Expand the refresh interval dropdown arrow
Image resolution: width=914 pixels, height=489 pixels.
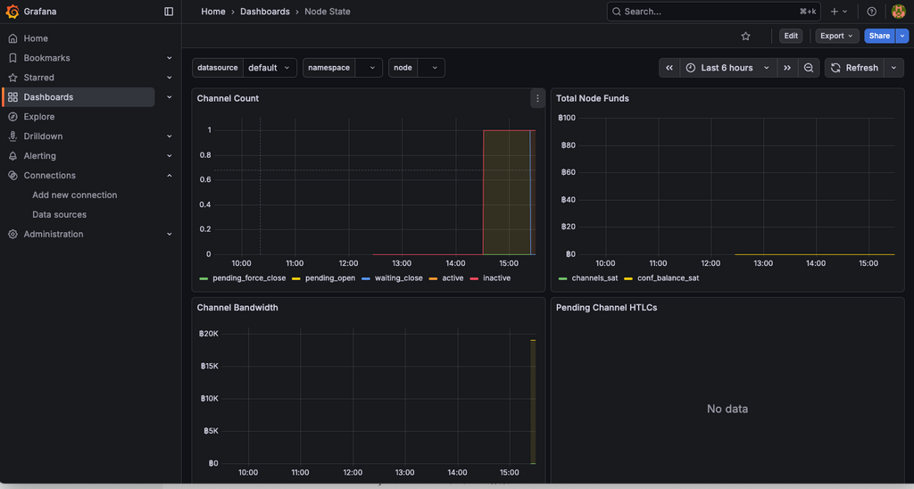click(x=893, y=68)
